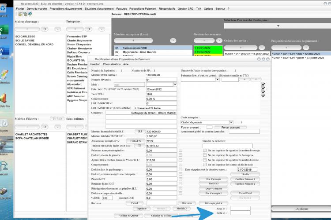Open the Fichier menu
Viewport: 331px width, 220px height.
pyautogui.click(x=20, y=9)
